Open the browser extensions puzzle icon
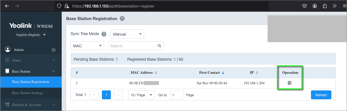The height and width of the screenshot is (111, 347). [324, 6]
